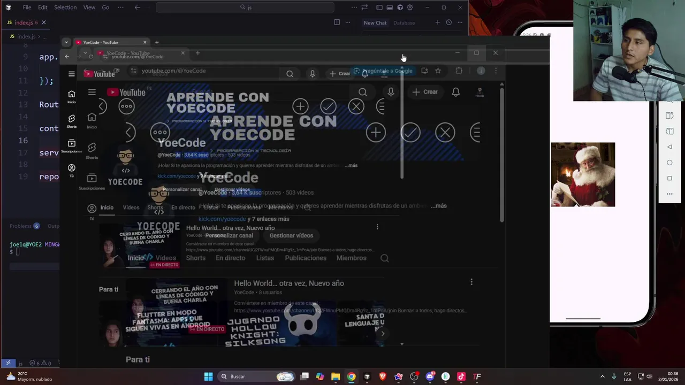This screenshot has height=385, width=685.
Task: Open the View menu in the editor
Action: coord(89,7)
